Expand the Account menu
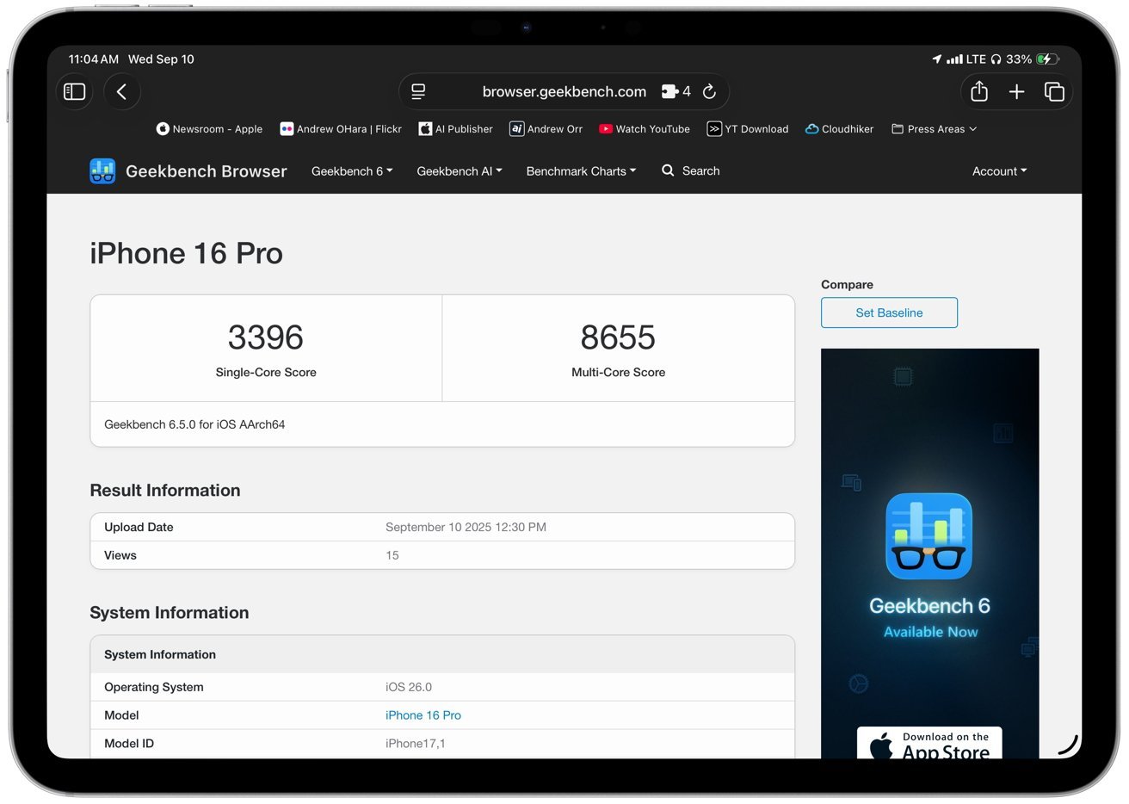The width and height of the screenshot is (1129, 804). point(999,171)
